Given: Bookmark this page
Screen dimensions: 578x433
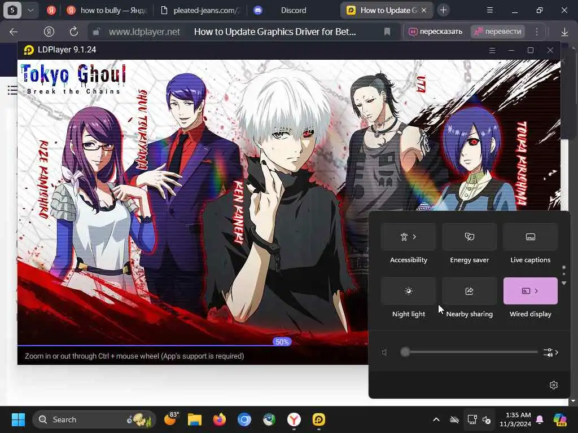Looking at the screenshot, I should 387,32.
